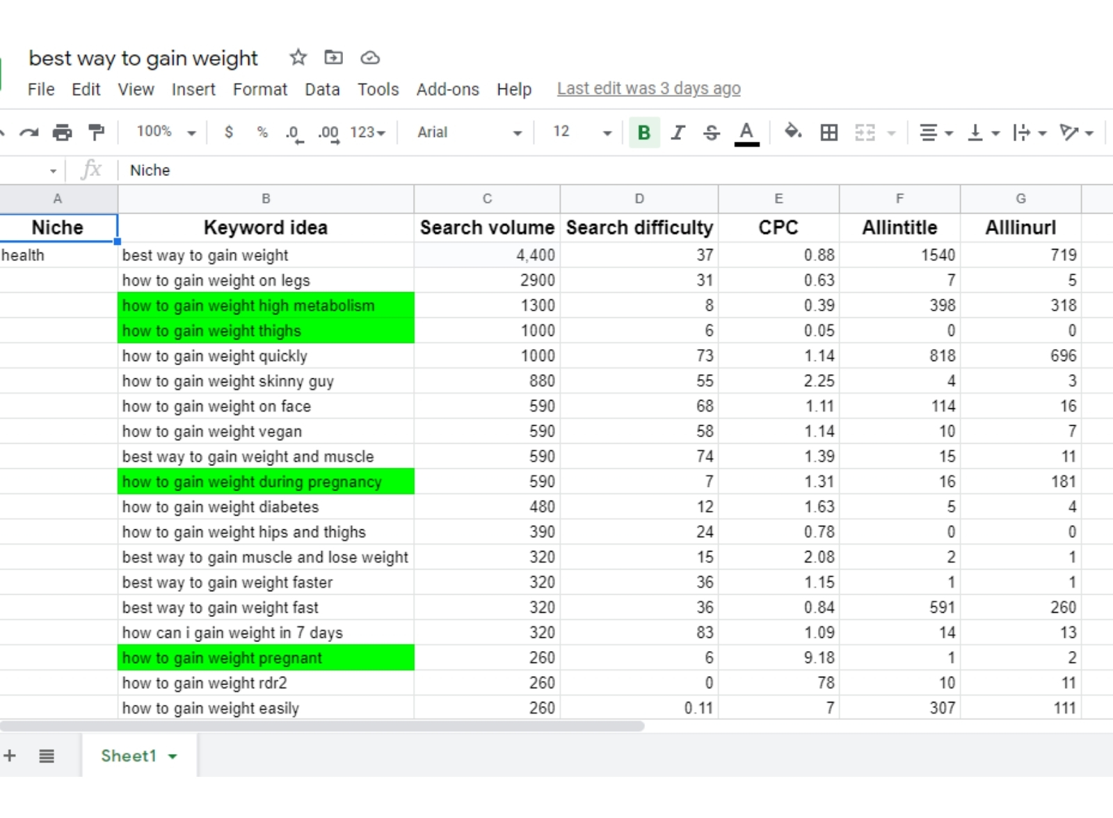Open the Fill color tool
Viewport: 1113px width, 818px height.
point(793,132)
